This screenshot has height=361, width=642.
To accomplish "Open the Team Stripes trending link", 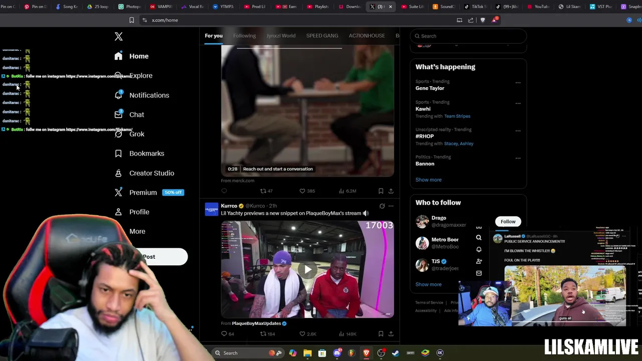I will coord(457,116).
